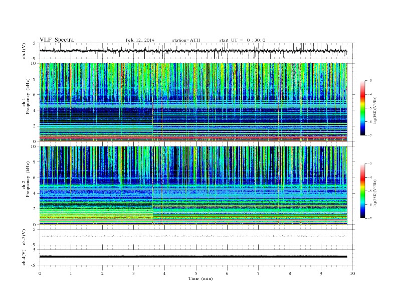The height and width of the screenshot is (307, 397).
Task: Click the "0" tick on the time axis
Action: click(40, 273)
